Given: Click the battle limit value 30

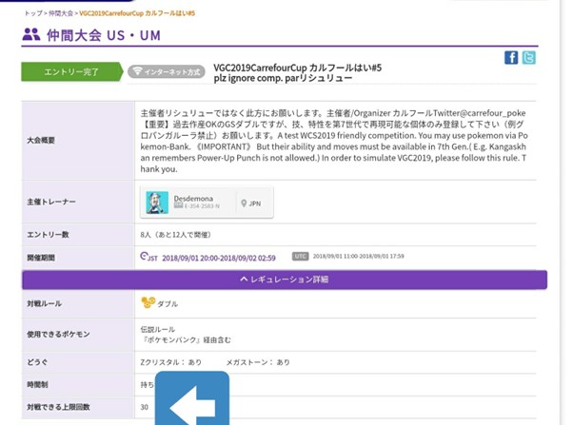Looking at the screenshot, I should click(145, 407).
